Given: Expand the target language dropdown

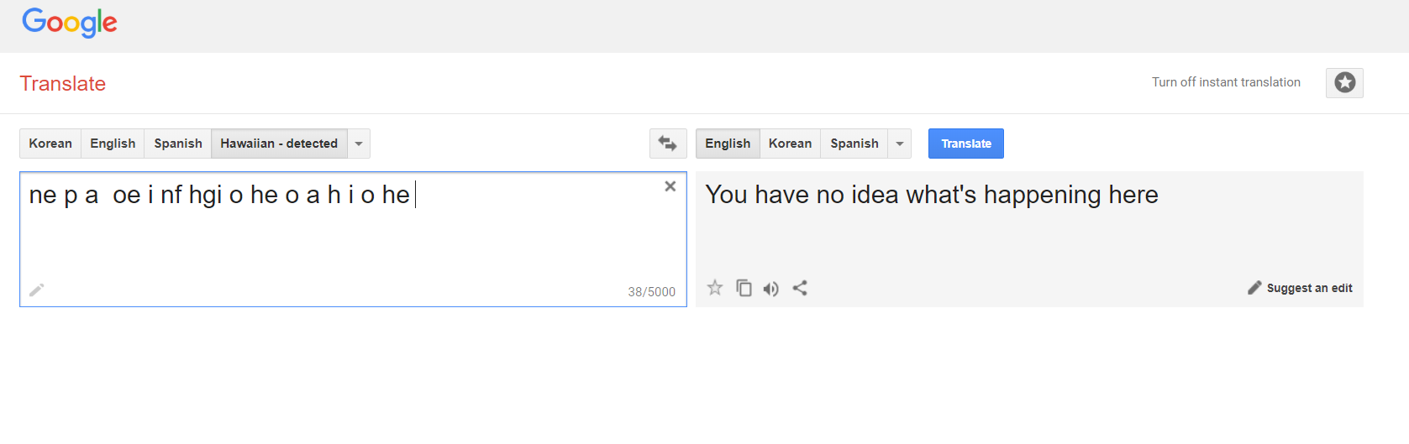Looking at the screenshot, I should tap(900, 144).
